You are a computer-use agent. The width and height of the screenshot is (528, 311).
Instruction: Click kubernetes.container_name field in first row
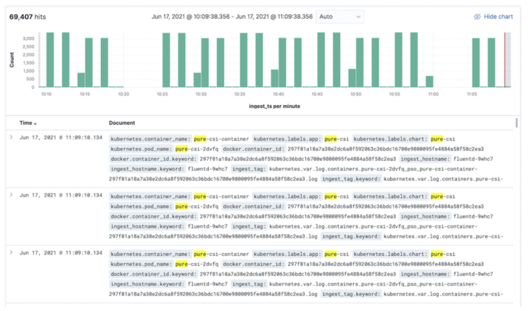click(x=150, y=138)
